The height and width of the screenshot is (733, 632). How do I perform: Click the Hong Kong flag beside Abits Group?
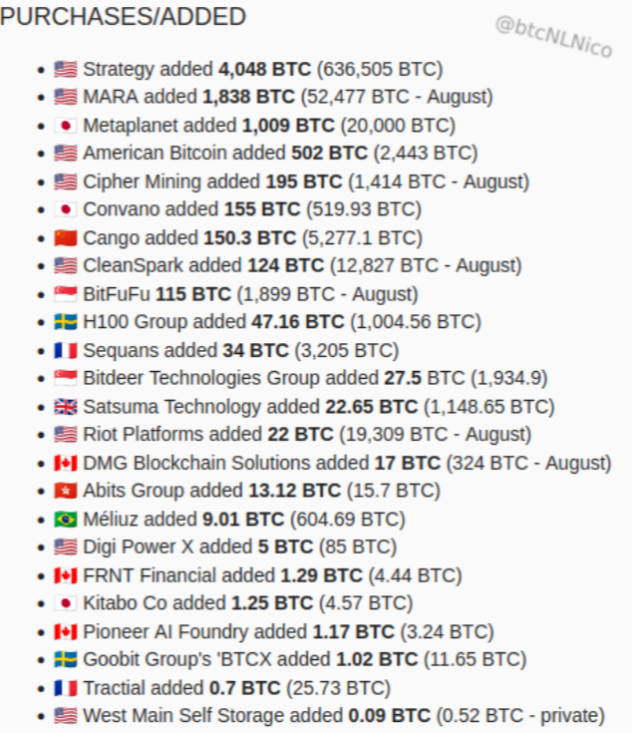tap(65, 491)
